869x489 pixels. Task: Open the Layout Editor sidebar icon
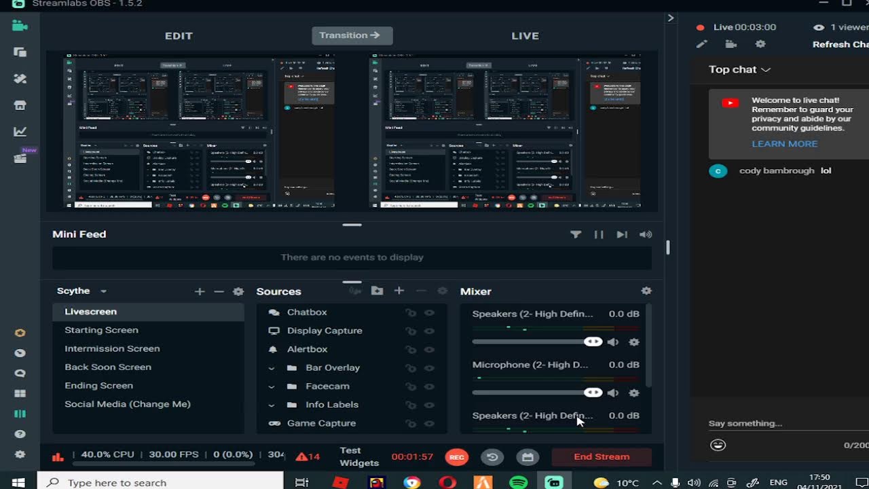[20, 52]
